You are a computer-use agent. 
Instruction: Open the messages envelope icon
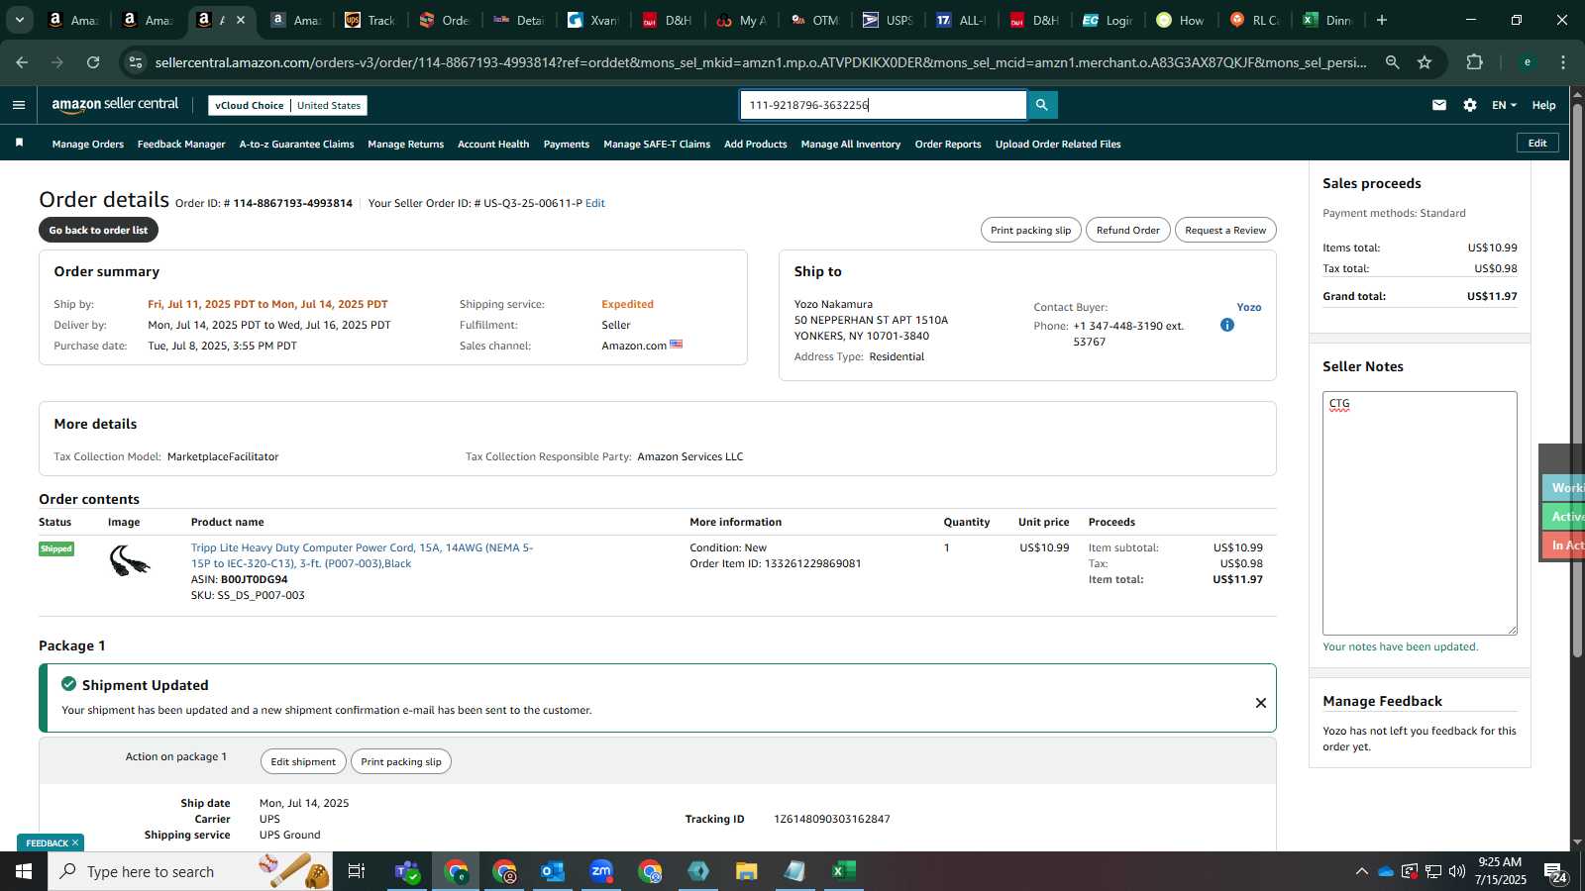1439,105
